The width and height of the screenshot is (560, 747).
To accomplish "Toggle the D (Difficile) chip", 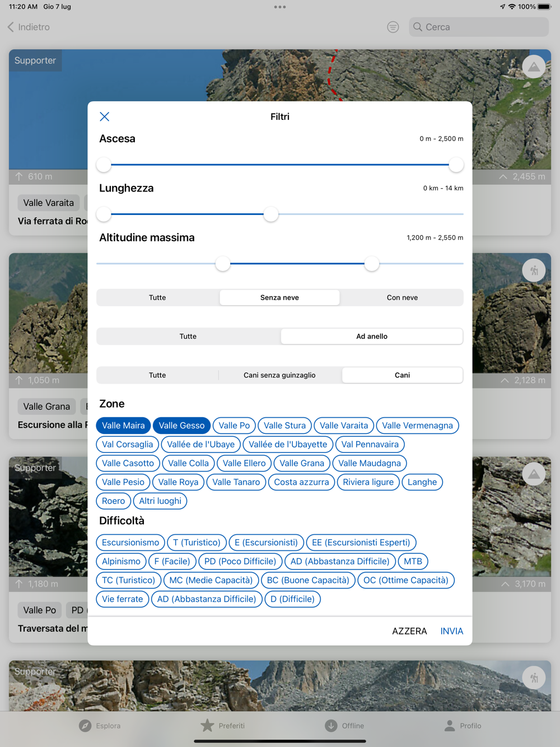I will click(x=292, y=599).
